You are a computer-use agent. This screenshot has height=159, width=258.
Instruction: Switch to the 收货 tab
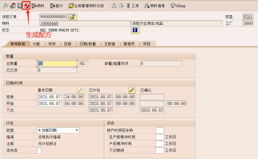coord(52,44)
